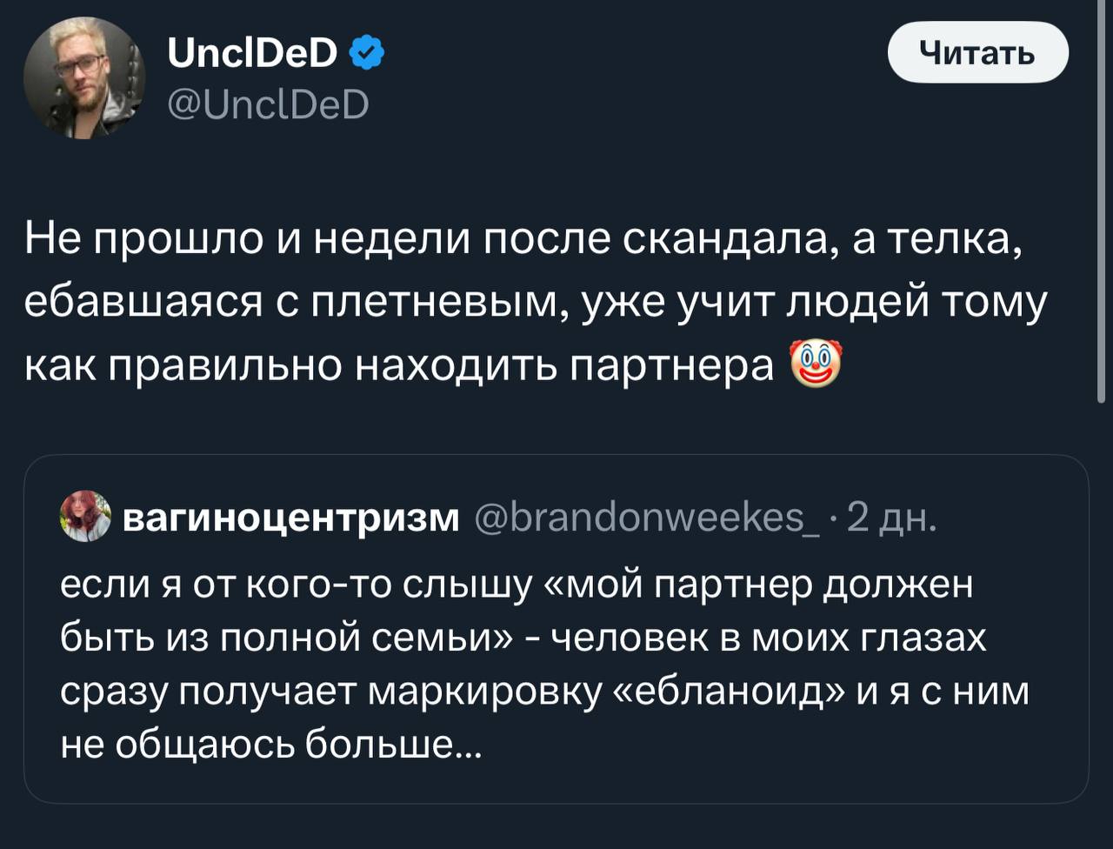Open the UnclDeD display name link
This screenshot has width=1113, height=849.
252,56
